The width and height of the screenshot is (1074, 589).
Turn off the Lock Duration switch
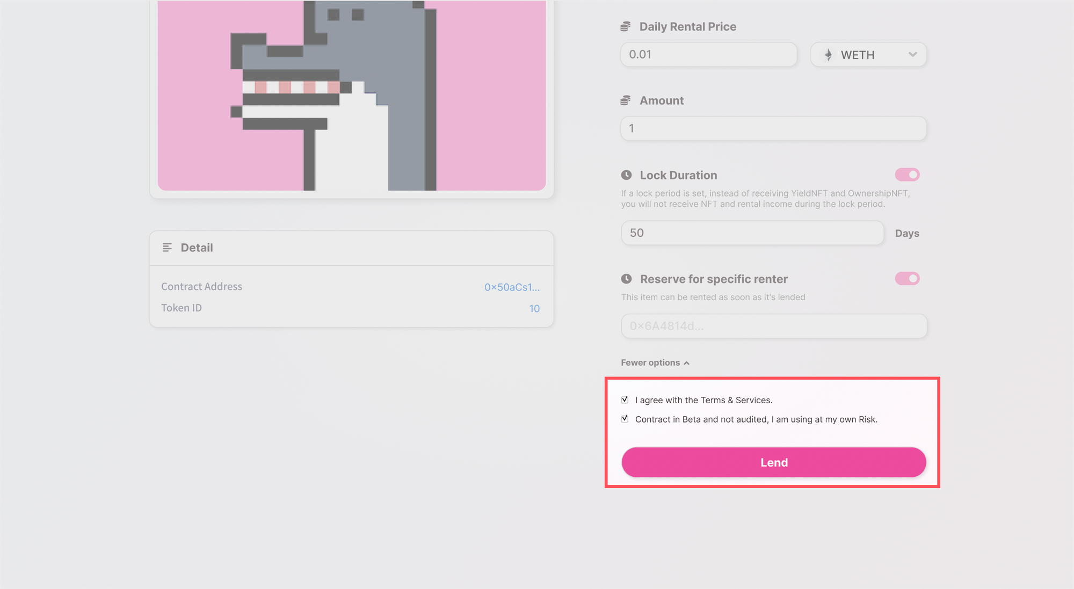click(x=907, y=174)
